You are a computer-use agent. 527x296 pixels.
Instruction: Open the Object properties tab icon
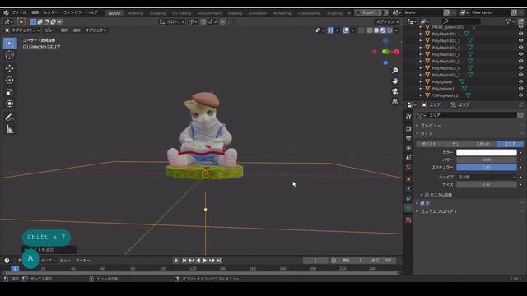(x=408, y=179)
